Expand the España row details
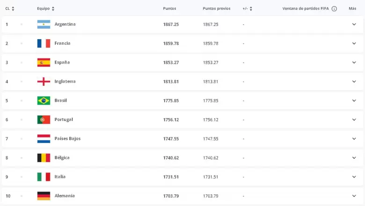Viewport: 365px width, 206px height. [354, 63]
